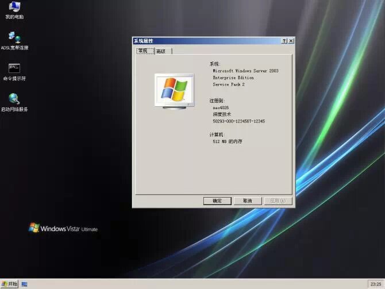Click the 深度技术 registered organization text

coord(222,114)
